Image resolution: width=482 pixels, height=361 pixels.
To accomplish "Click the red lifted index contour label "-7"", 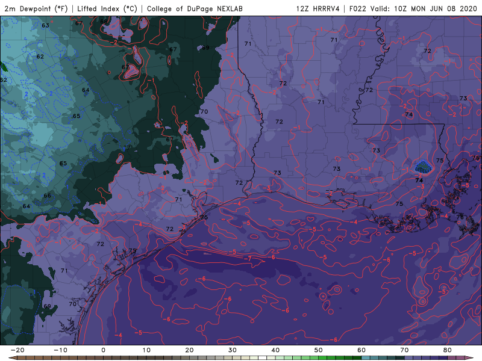I will click(248, 259).
